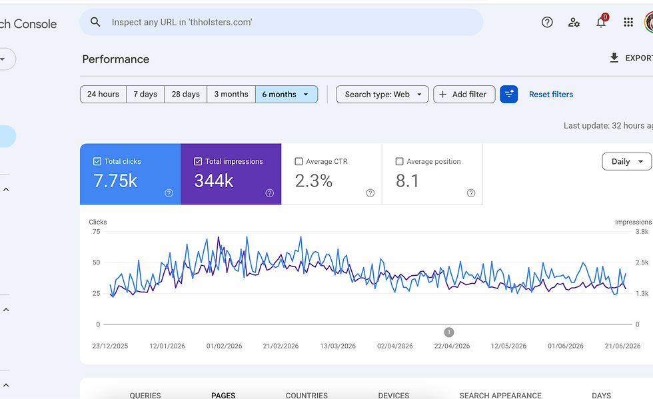This screenshot has height=399, width=653.
Task: Open the users and settings icon
Action: tap(574, 22)
